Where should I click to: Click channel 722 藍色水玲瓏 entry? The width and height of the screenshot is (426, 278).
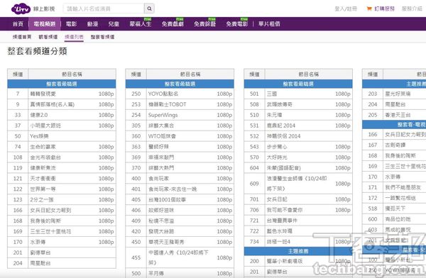pos(298,231)
